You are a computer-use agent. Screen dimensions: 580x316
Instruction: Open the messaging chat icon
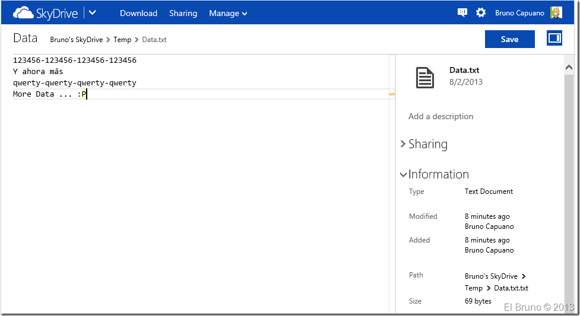pyautogui.click(x=462, y=13)
